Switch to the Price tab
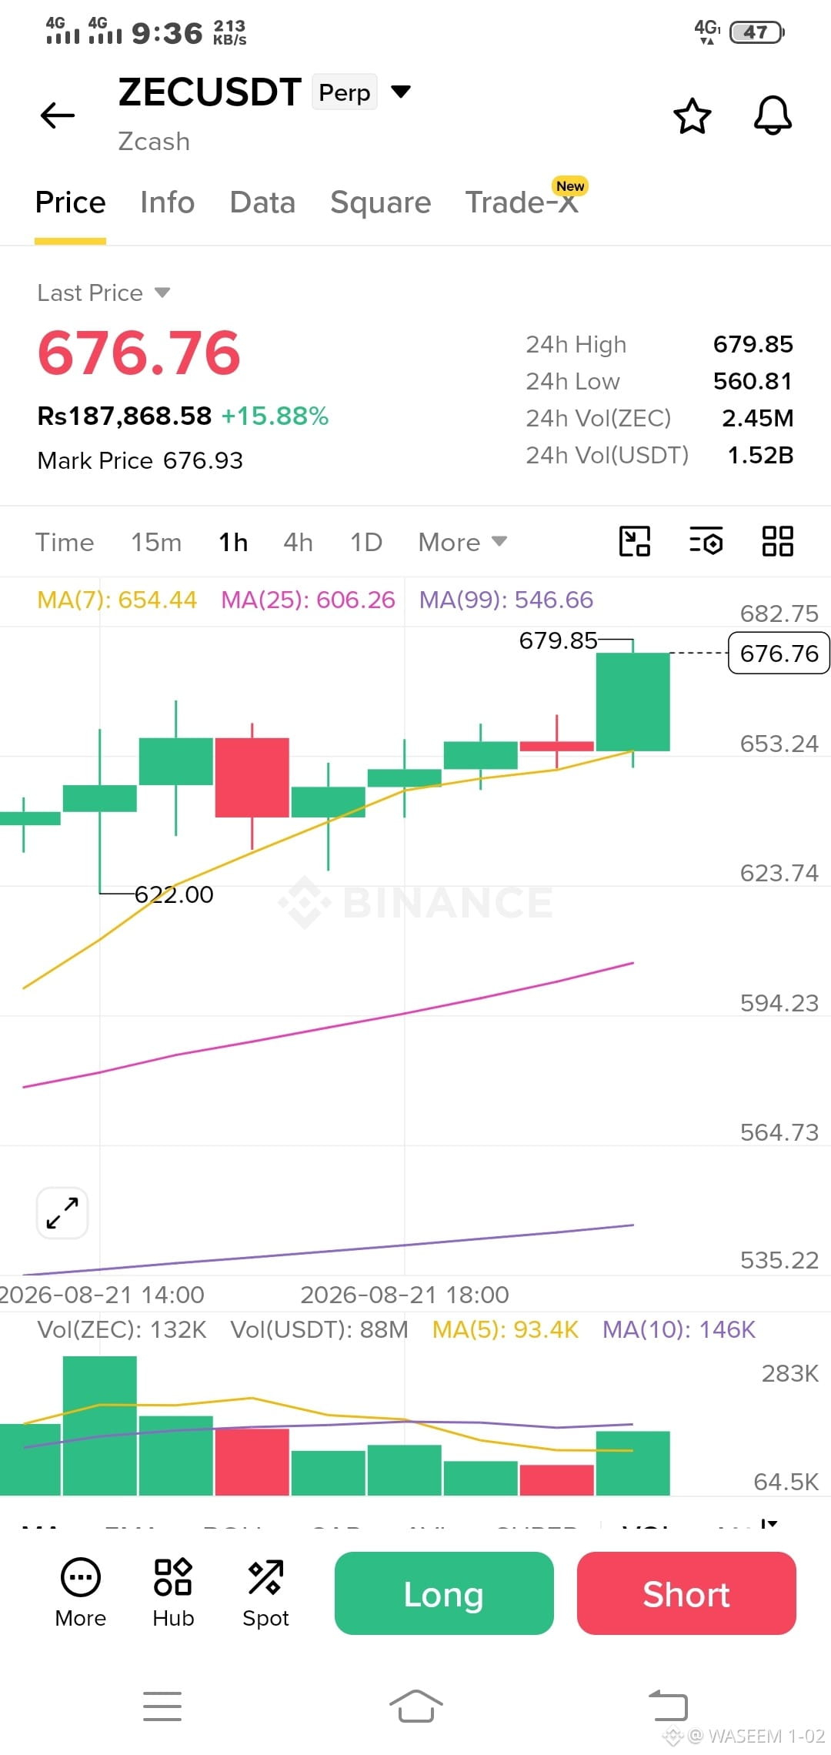The image size is (831, 1755). (71, 202)
